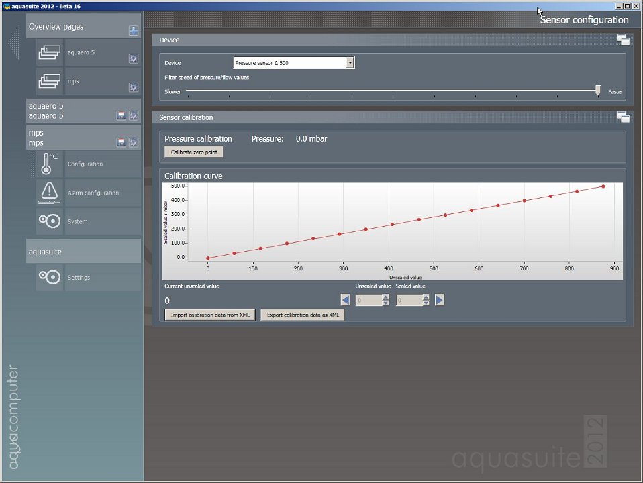
Task: Go to next calibration point arrow
Action: tap(439, 300)
